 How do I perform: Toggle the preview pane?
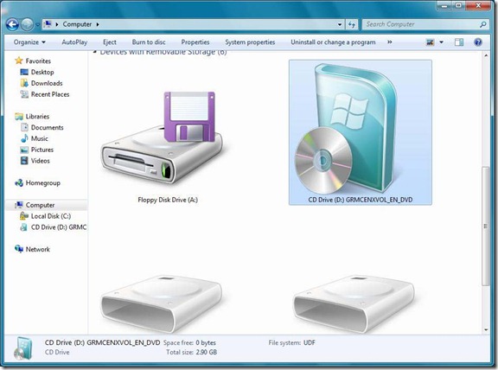click(459, 41)
